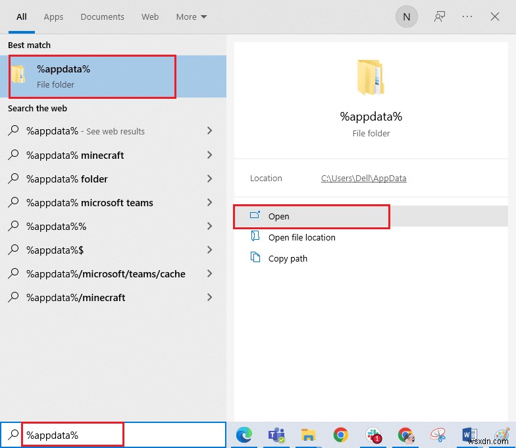Open Slack from the taskbar
This screenshot has width=516, height=448.
373,435
